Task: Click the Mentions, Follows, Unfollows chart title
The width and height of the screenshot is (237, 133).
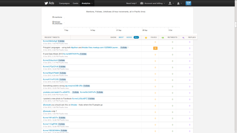Action: coord(116,12)
